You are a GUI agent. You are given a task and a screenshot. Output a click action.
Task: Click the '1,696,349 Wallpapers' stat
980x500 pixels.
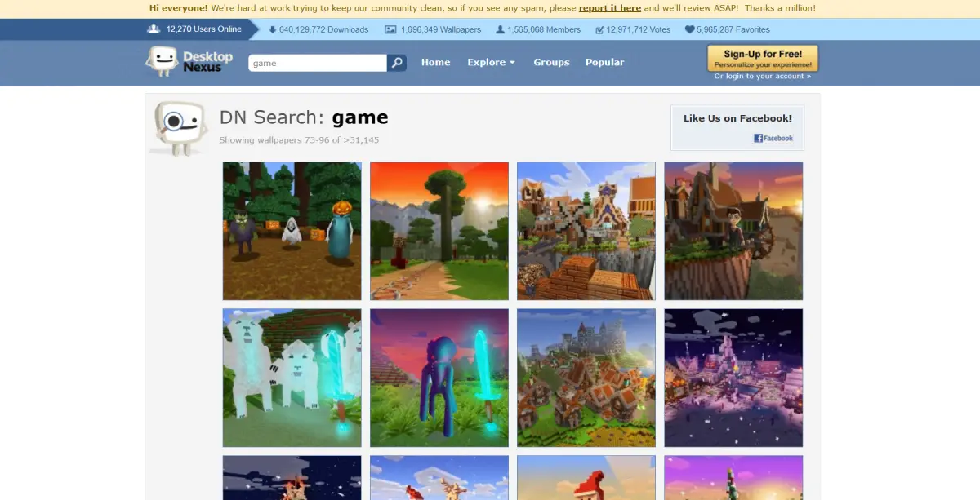pyautogui.click(x=441, y=29)
